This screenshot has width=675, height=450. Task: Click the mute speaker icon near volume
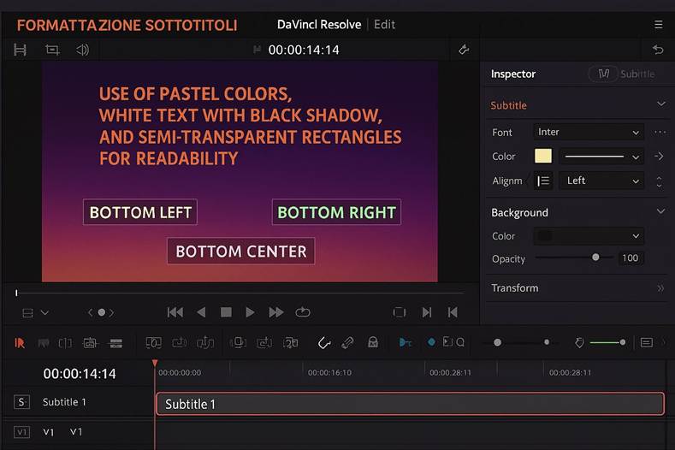click(x=579, y=343)
